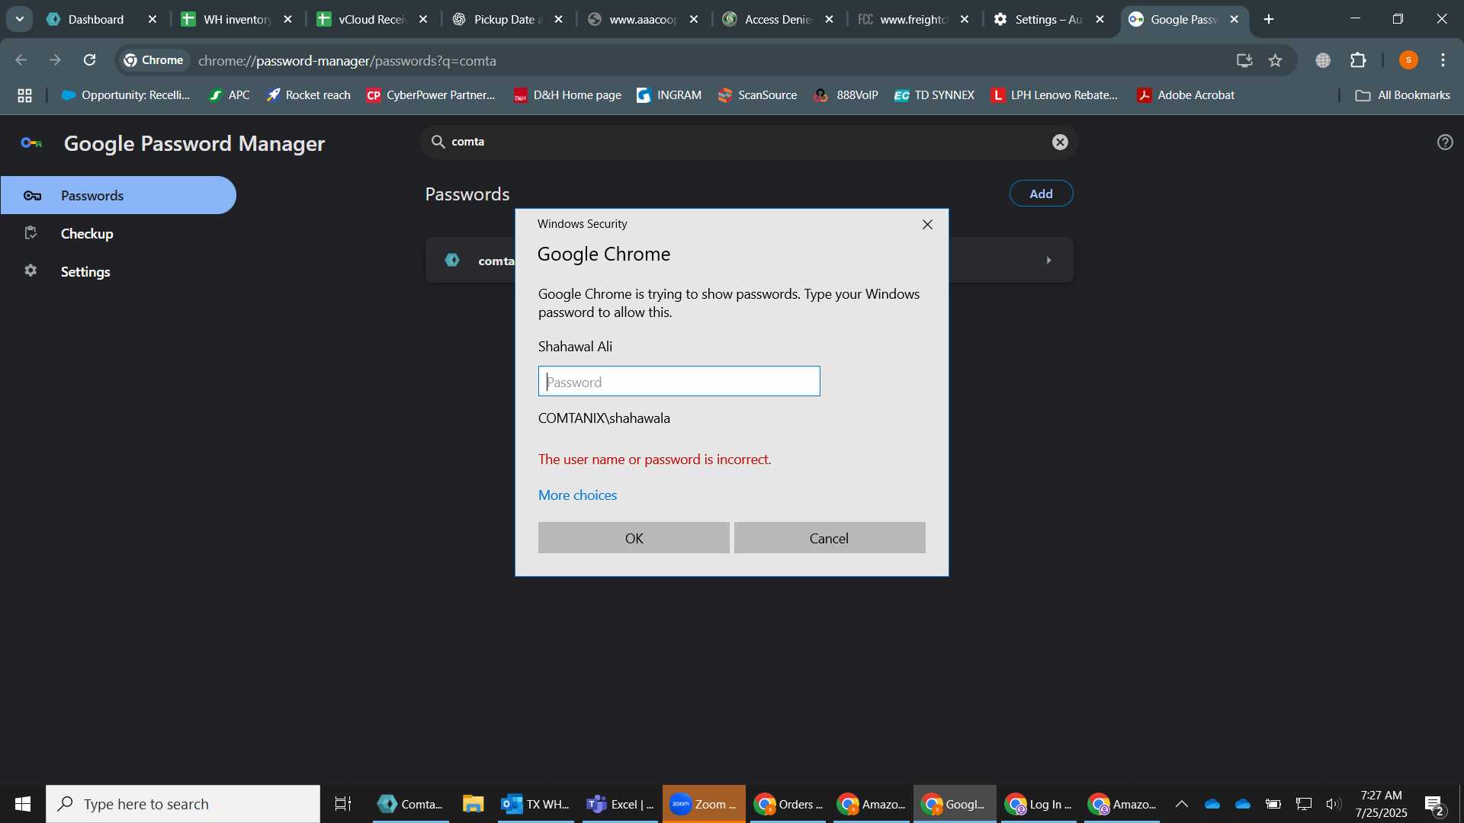Open the volume control in system tray
Screen dimensions: 1464x823
coord(1333,804)
